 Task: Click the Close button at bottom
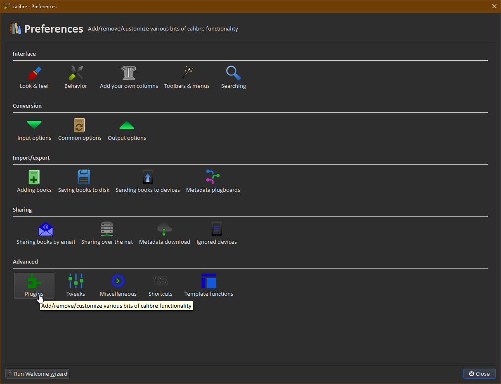point(479,374)
